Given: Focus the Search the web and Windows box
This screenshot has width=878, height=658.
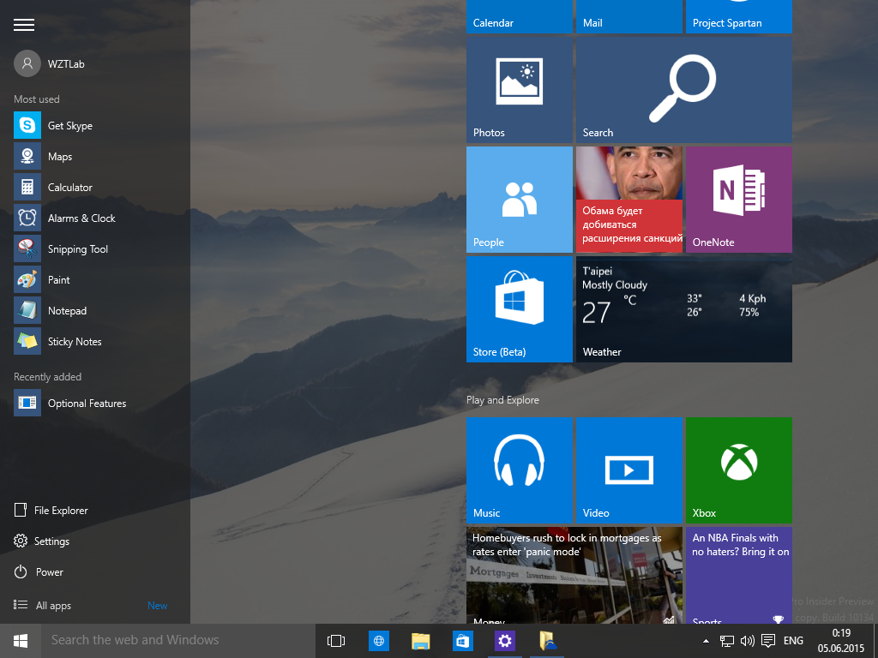Looking at the screenshot, I should click(178, 641).
